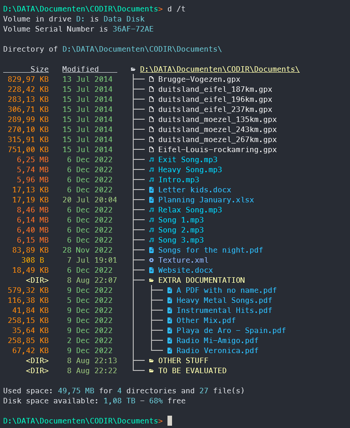This screenshot has width=350, height=428.
Task: Click the music note icon next to Exit Song.mp3
Action: pyautogui.click(x=151, y=160)
